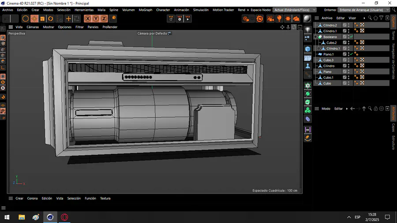Select the Move tool
Viewport: 397px width, 223px height.
(x=34, y=19)
